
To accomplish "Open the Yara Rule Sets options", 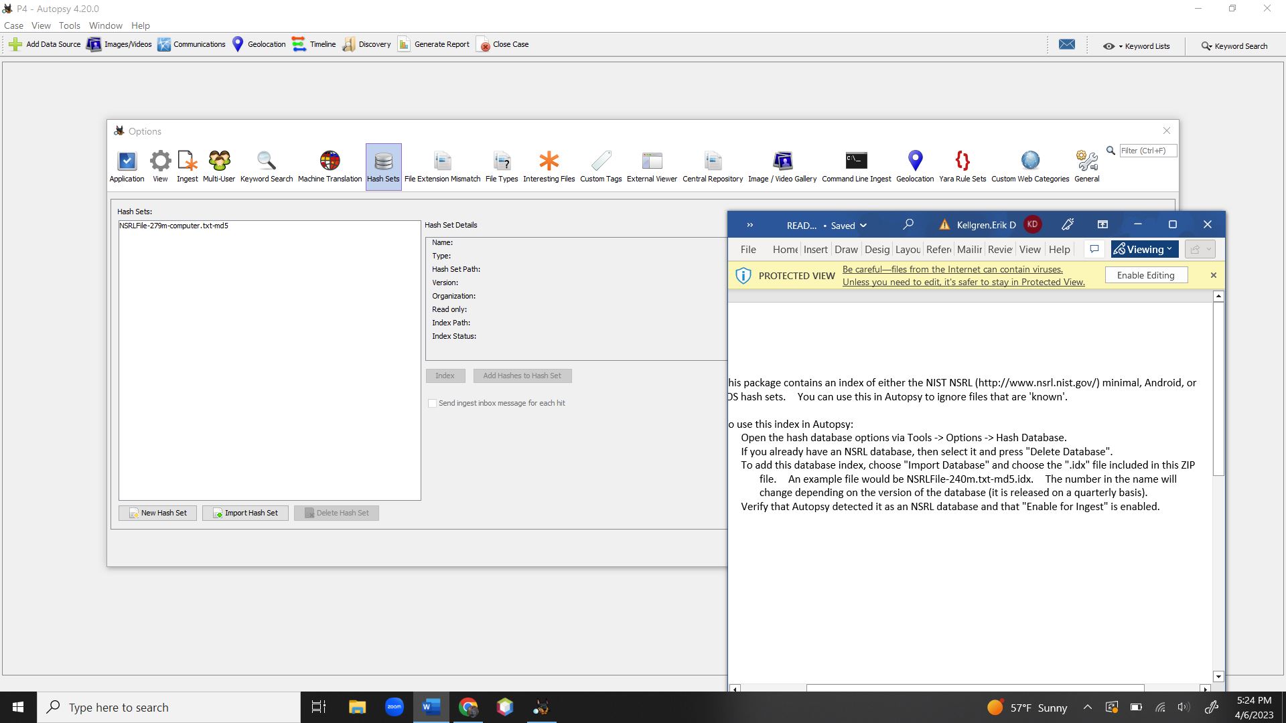I will tap(962, 166).
